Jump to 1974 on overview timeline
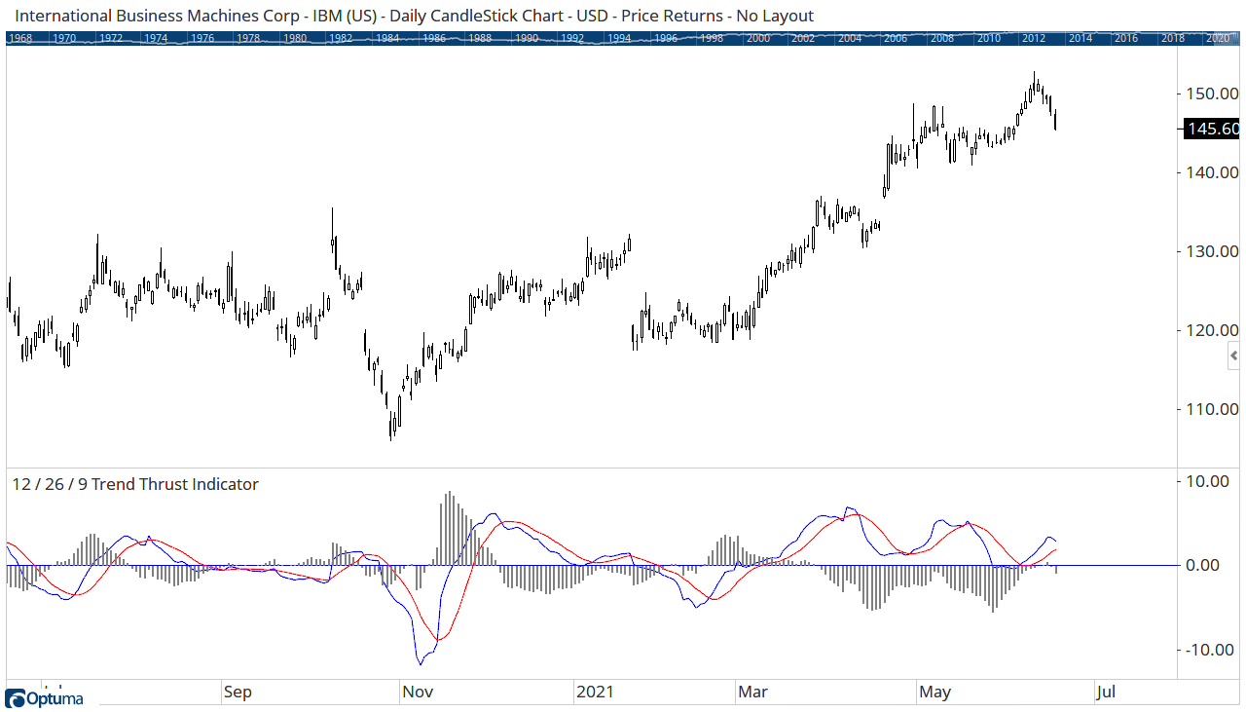Viewport: 1246px width, 712px height. pos(157,38)
